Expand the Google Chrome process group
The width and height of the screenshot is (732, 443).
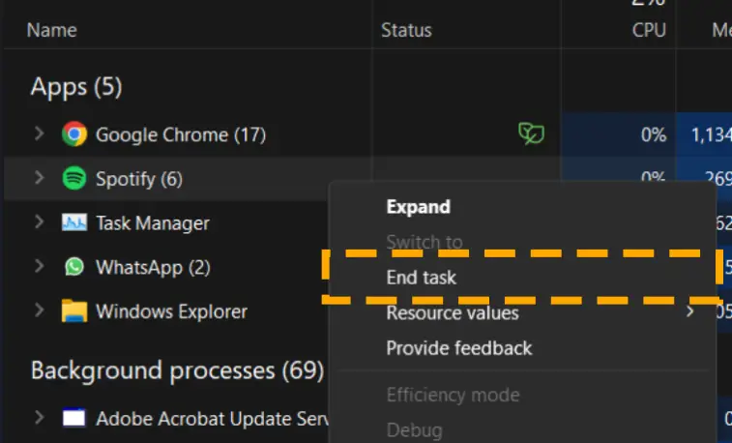pyautogui.click(x=40, y=134)
